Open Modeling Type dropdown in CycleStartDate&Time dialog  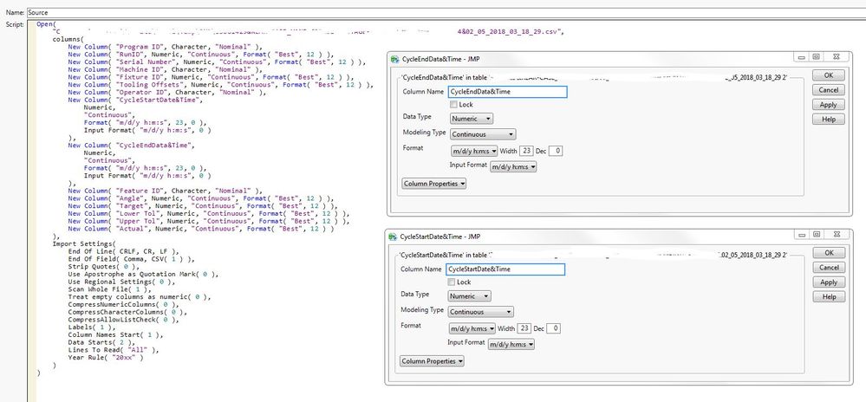[x=480, y=311]
